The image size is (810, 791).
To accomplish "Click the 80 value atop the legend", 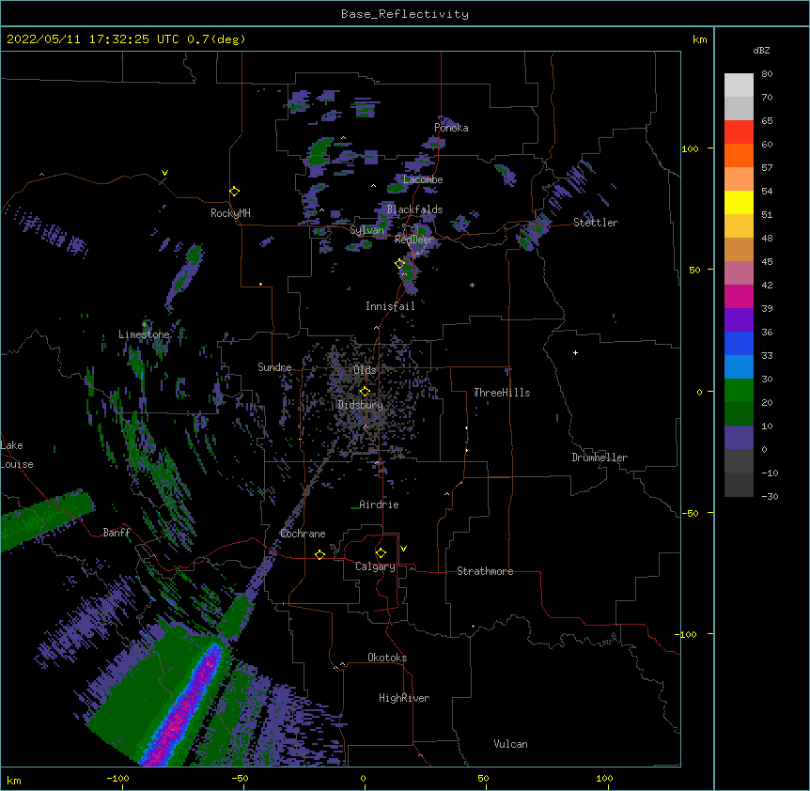I will [767, 74].
